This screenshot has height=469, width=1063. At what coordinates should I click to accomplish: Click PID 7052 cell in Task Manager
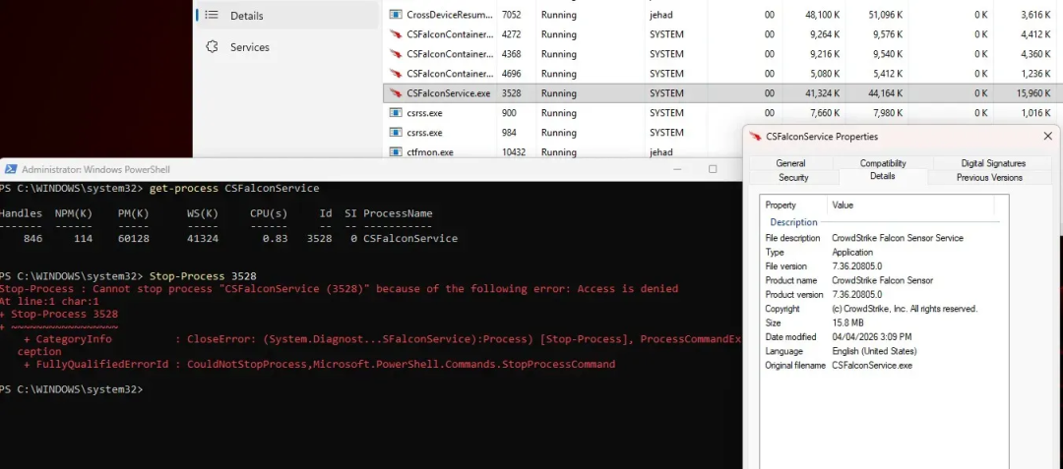[x=511, y=14]
